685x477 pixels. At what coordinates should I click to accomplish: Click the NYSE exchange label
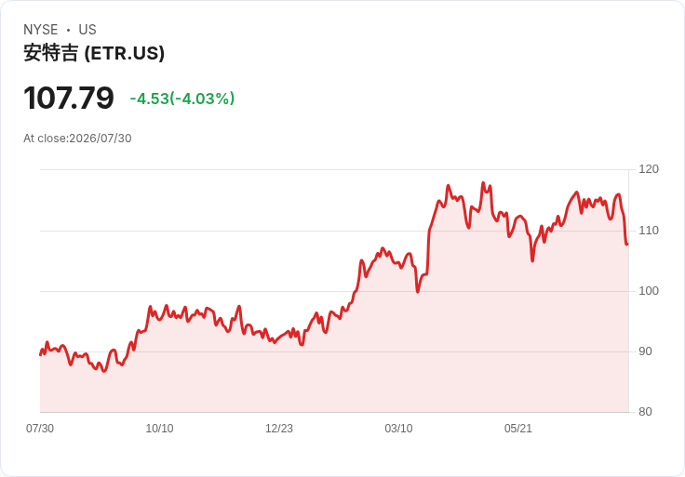tap(41, 30)
